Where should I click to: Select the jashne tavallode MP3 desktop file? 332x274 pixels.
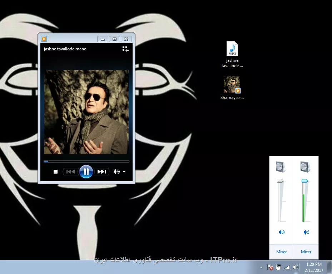pyautogui.click(x=232, y=55)
